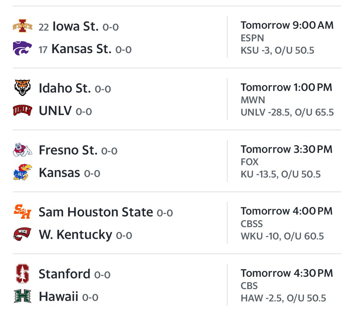Select the Western Kentucky WKU logo
354x314 pixels.
coord(22,234)
